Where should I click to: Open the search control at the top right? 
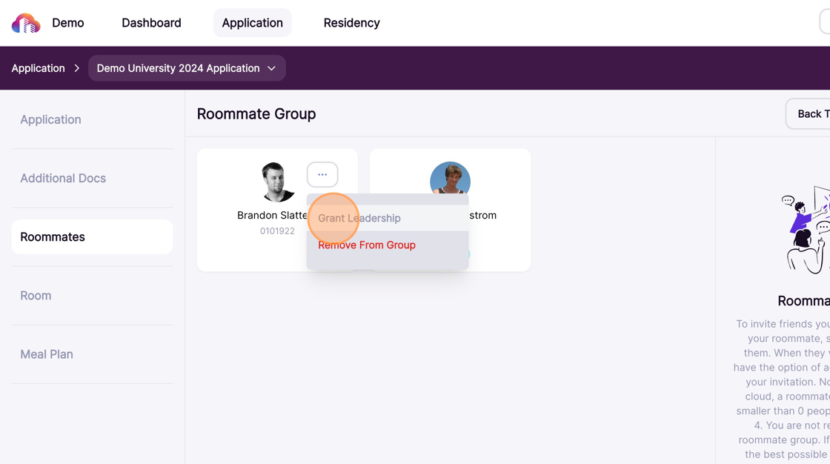coord(825,23)
